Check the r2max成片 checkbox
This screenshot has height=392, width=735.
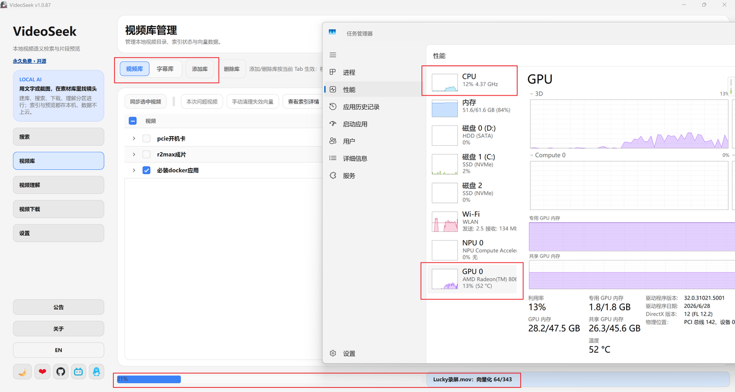click(146, 154)
